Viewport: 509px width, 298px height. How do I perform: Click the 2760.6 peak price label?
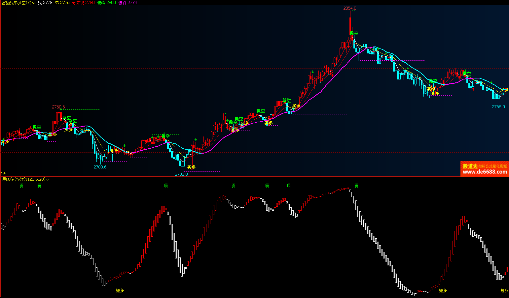pos(58,107)
